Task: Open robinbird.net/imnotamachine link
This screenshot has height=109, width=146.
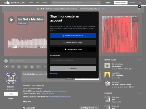Action: pyautogui.click(x=61, y=97)
